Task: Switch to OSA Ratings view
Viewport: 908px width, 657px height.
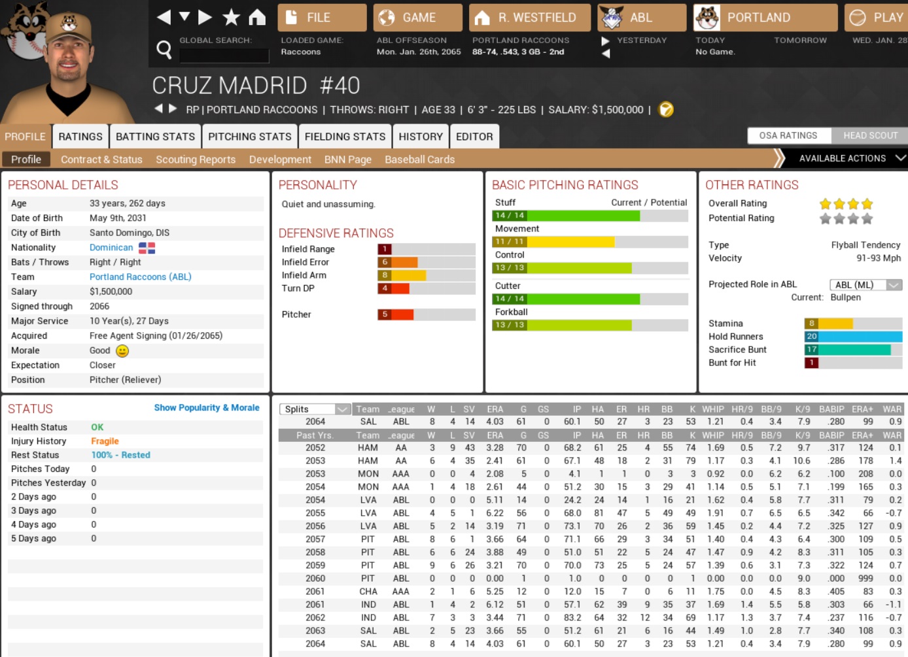Action: point(788,135)
